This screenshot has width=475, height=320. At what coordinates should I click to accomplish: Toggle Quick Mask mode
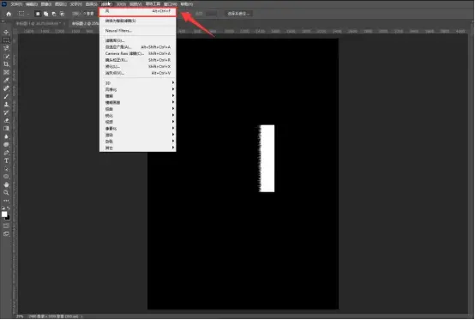point(6,226)
